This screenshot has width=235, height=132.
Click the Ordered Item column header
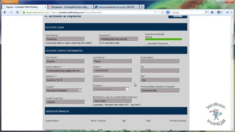52,121
